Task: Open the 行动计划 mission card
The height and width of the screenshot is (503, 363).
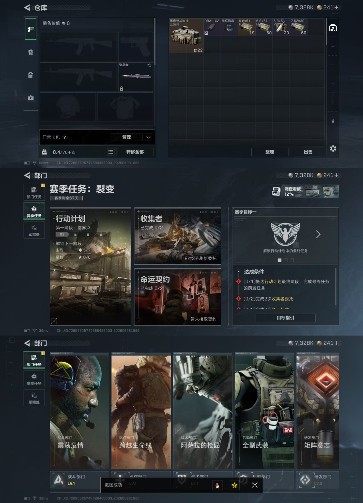Action: click(x=90, y=266)
